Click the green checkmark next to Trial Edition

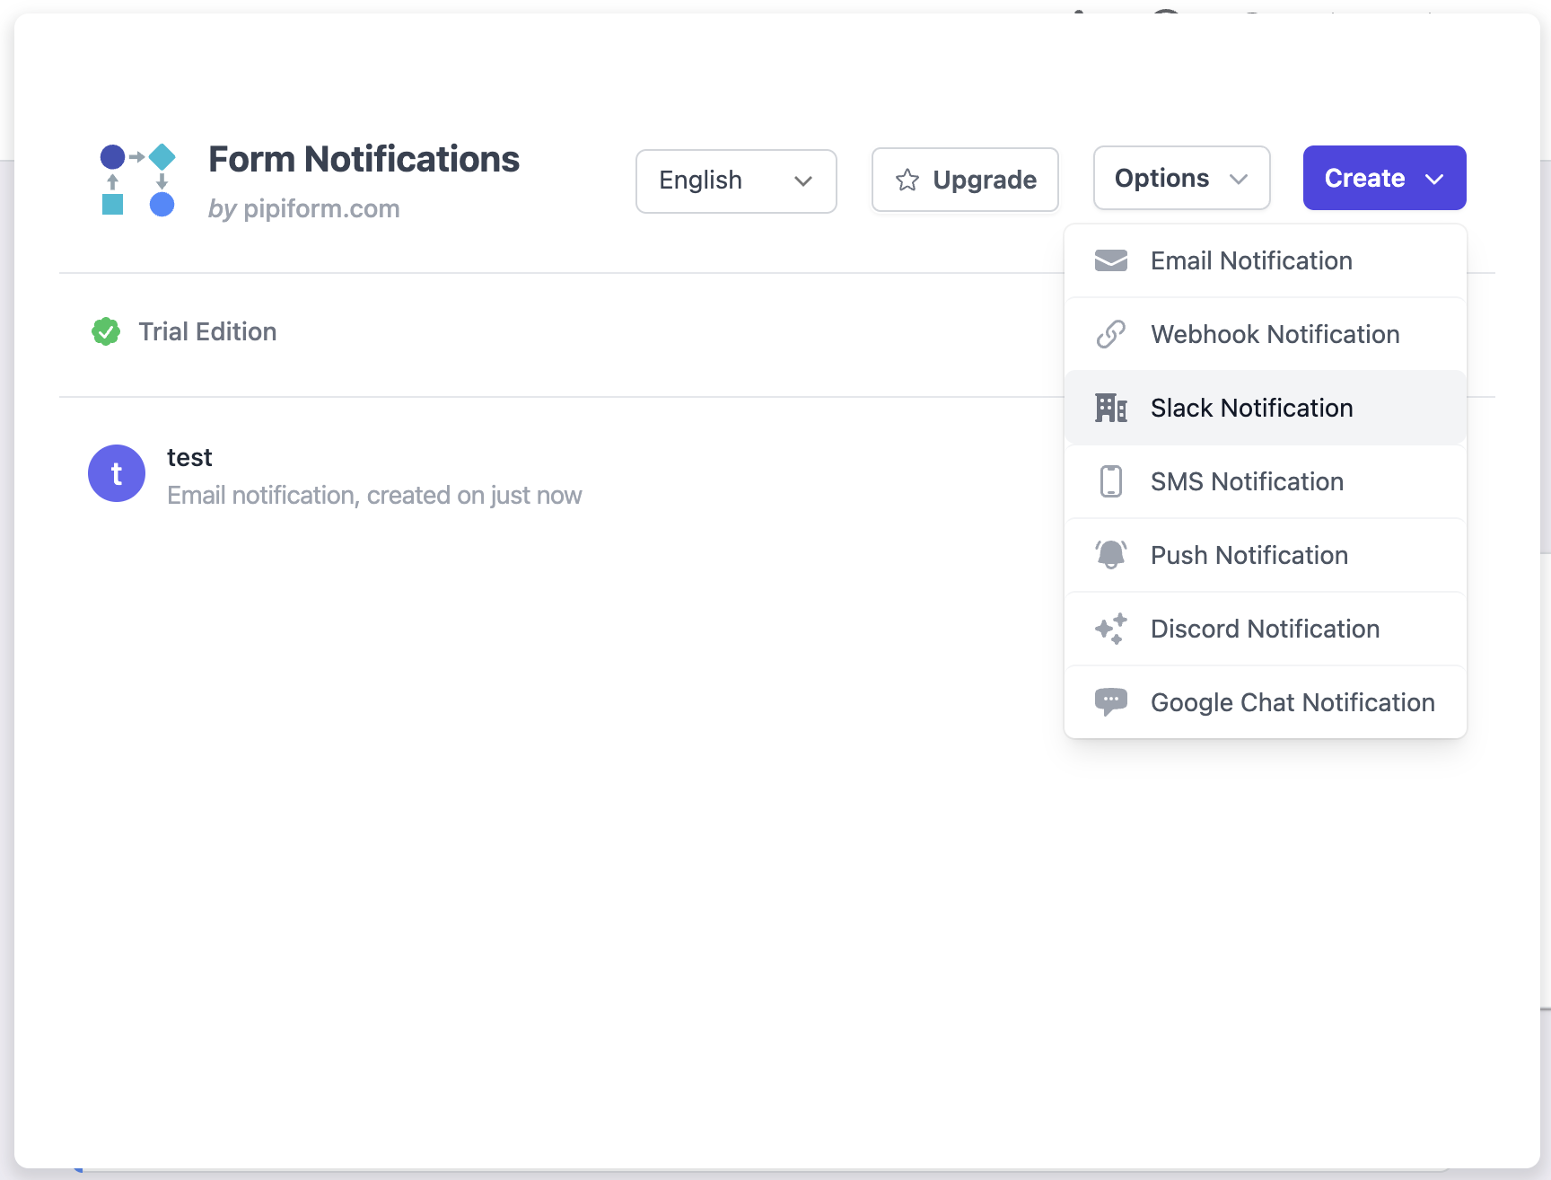pos(106,331)
